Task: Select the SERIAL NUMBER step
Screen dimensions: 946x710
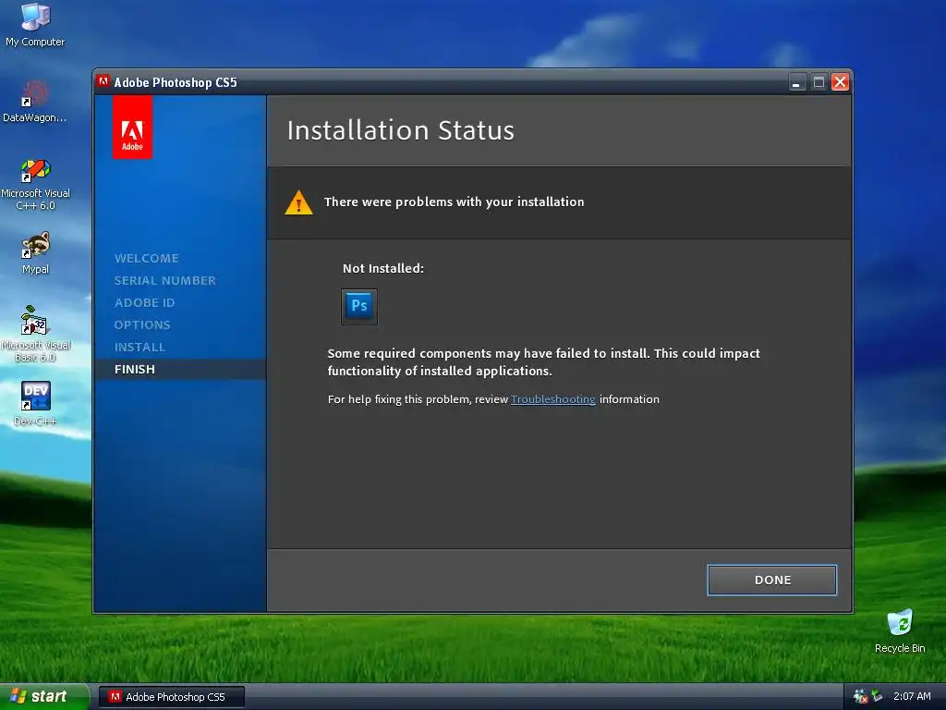Action: coord(164,281)
